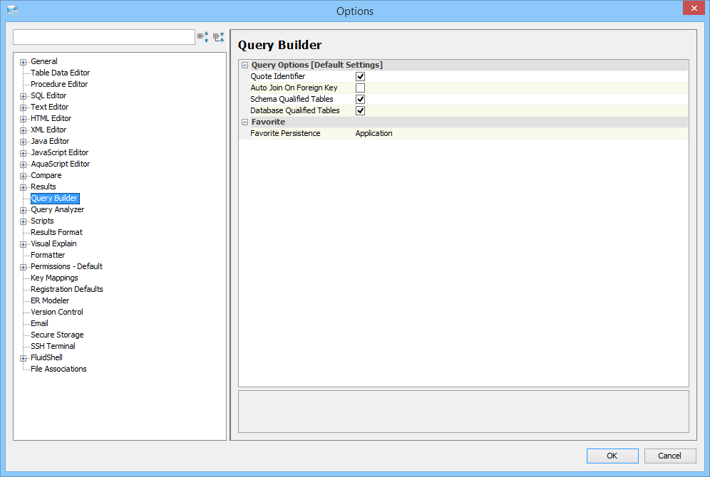Expand the Query Analyzer node
710x477 pixels.
click(23, 210)
